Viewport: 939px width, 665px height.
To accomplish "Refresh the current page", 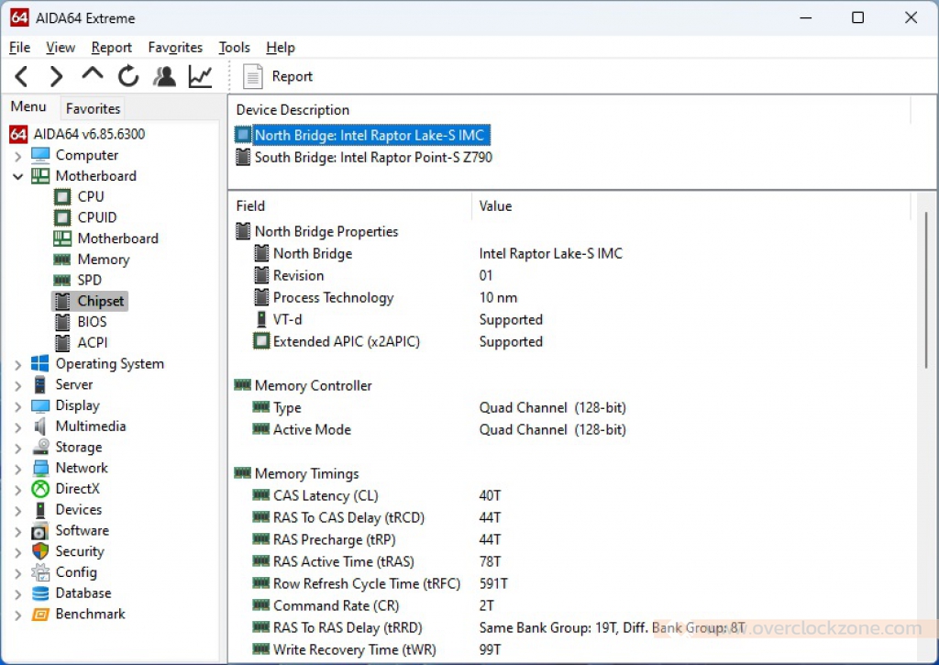I will 128,77.
